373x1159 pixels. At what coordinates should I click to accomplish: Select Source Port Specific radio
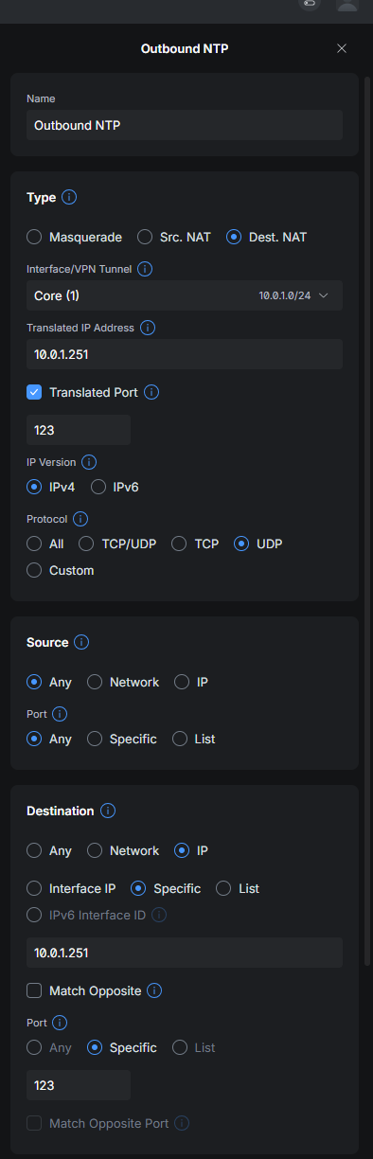pos(95,739)
